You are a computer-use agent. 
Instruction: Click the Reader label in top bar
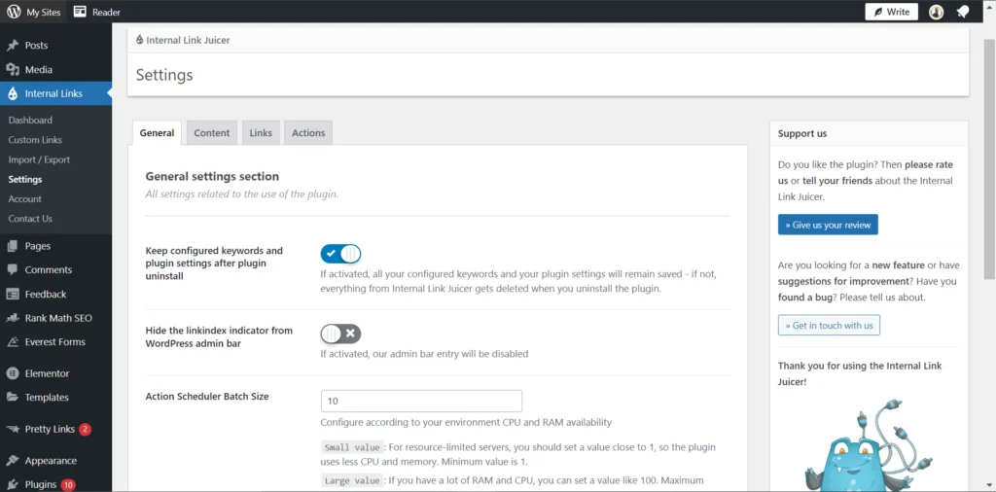[x=106, y=12]
